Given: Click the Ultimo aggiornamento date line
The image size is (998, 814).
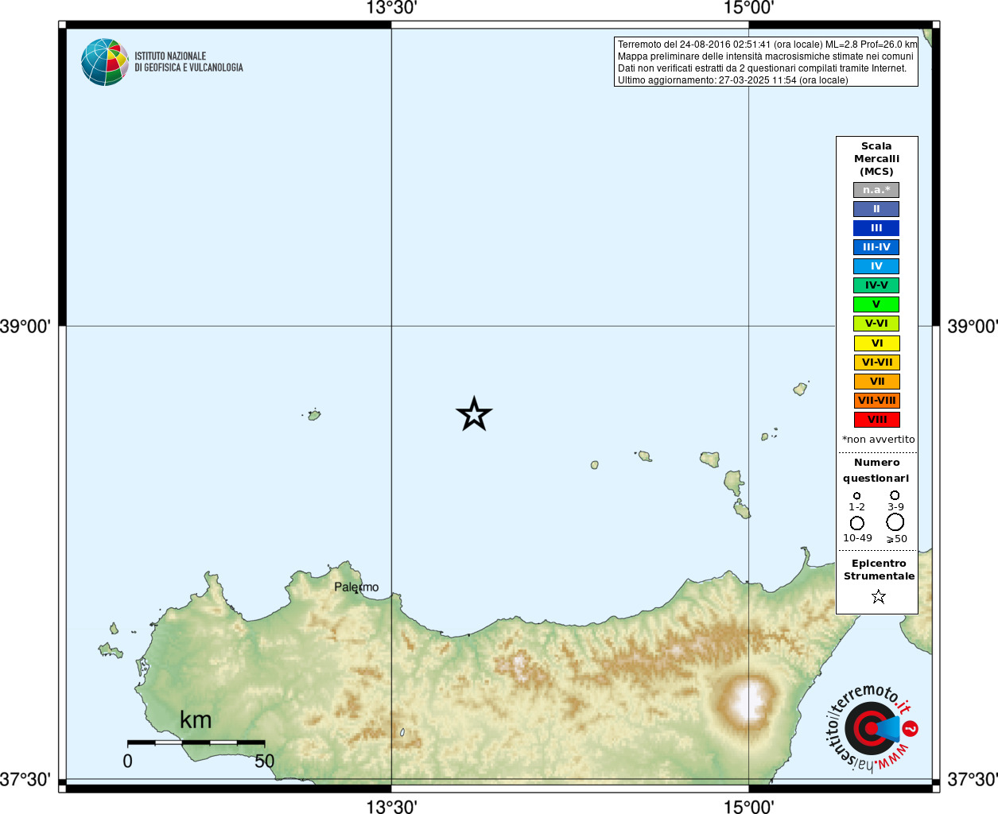Looking at the screenshot, I should [733, 80].
